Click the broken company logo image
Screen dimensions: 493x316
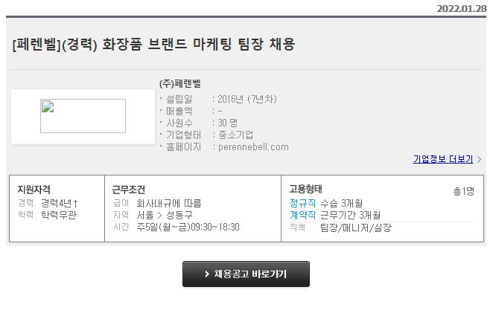point(83,115)
